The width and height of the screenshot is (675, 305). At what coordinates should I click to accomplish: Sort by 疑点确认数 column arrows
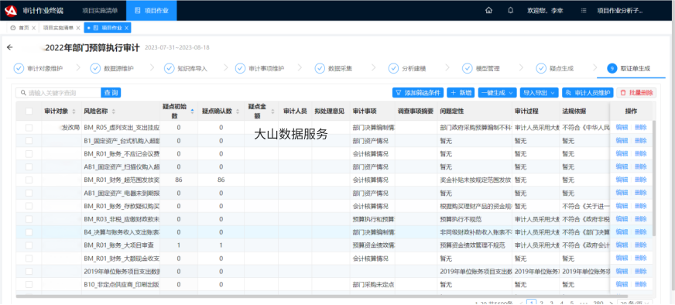237,111
